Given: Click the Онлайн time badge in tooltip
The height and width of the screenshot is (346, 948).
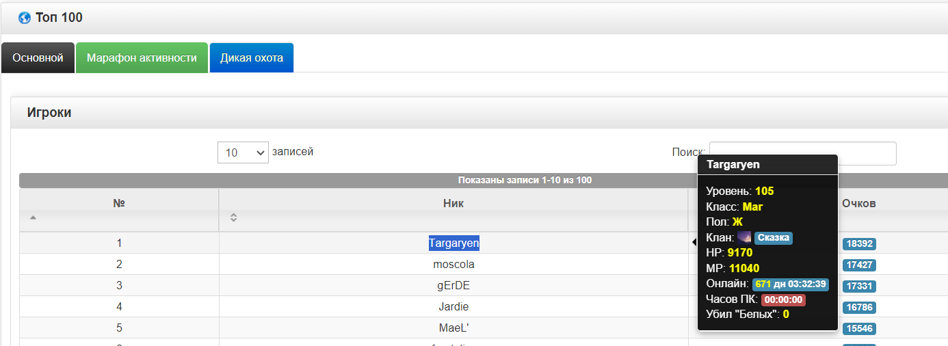Looking at the screenshot, I should pyautogui.click(x=790, y=284).
